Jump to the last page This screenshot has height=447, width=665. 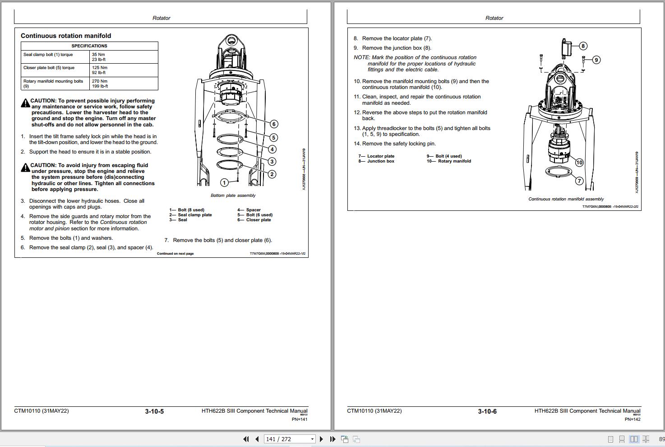(333, 439)
